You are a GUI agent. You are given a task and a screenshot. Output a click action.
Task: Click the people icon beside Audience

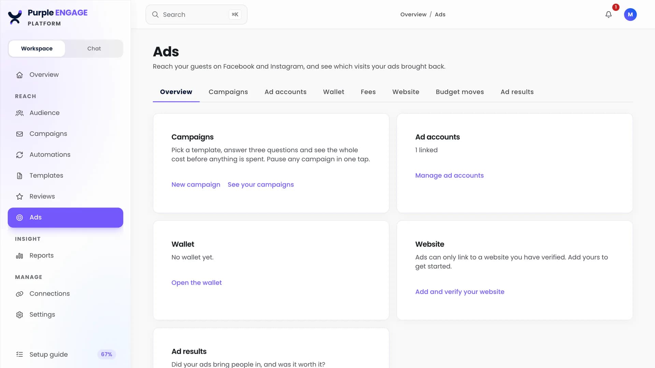click(19, 113)
